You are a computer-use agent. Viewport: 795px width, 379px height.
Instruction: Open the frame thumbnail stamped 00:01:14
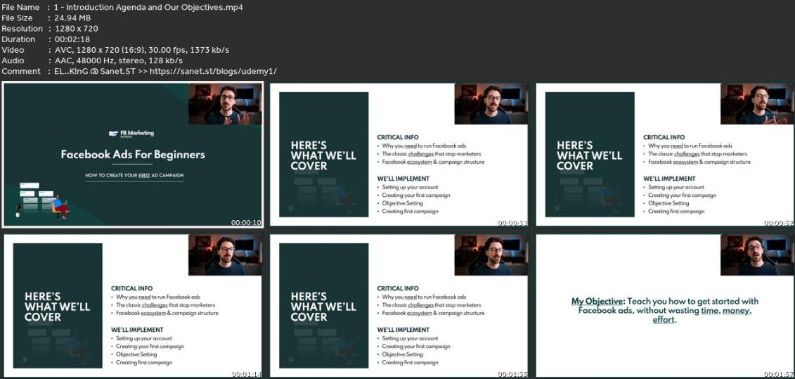(x=133, y=305)
